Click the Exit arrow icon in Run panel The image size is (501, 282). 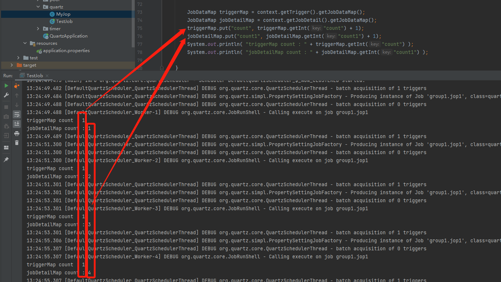[x=6, y=136]
